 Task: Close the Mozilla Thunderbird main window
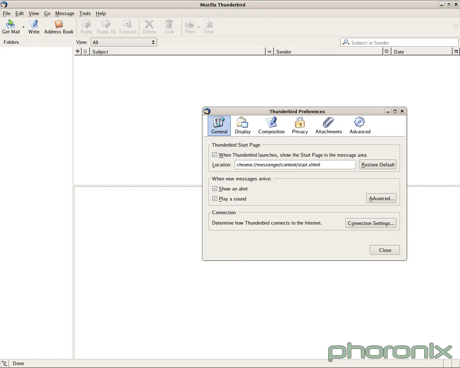coord(456,4)
